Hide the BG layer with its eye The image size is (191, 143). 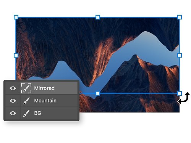(x=13, y=113)
